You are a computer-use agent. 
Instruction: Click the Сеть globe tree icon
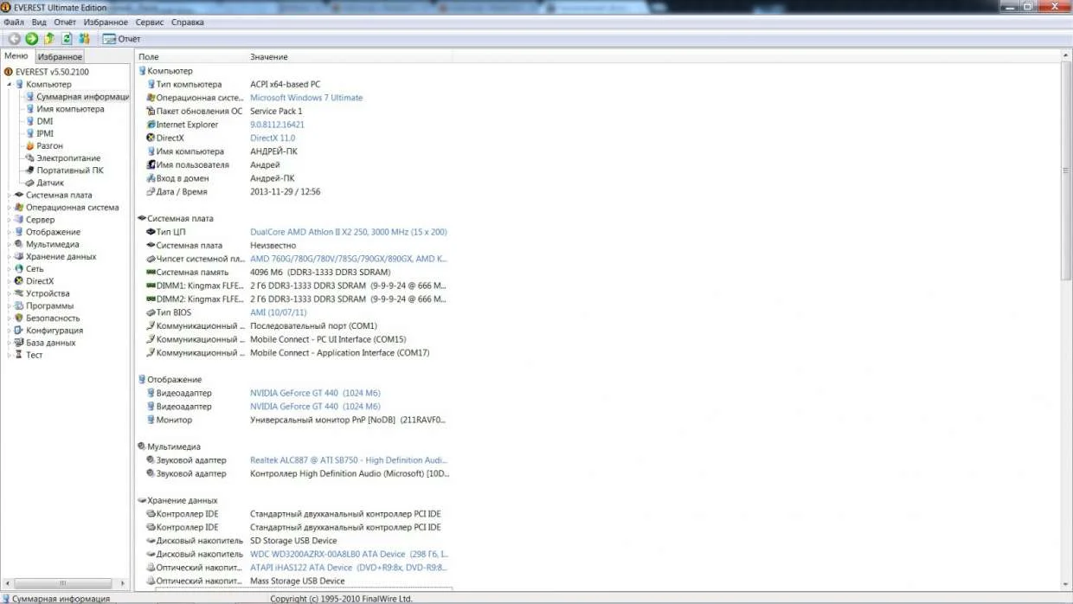pyautogui.click(x=19, y=269)
